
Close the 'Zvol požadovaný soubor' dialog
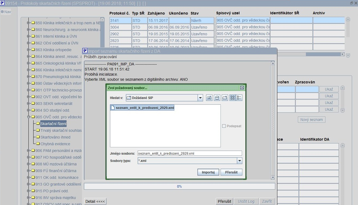coord(242,88)
